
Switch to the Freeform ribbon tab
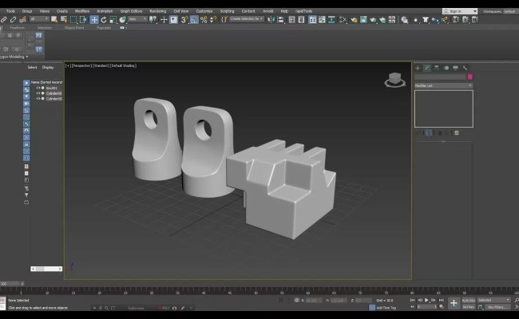tap(18, 28)
